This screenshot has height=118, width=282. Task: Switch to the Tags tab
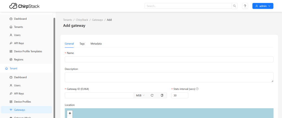82,44
